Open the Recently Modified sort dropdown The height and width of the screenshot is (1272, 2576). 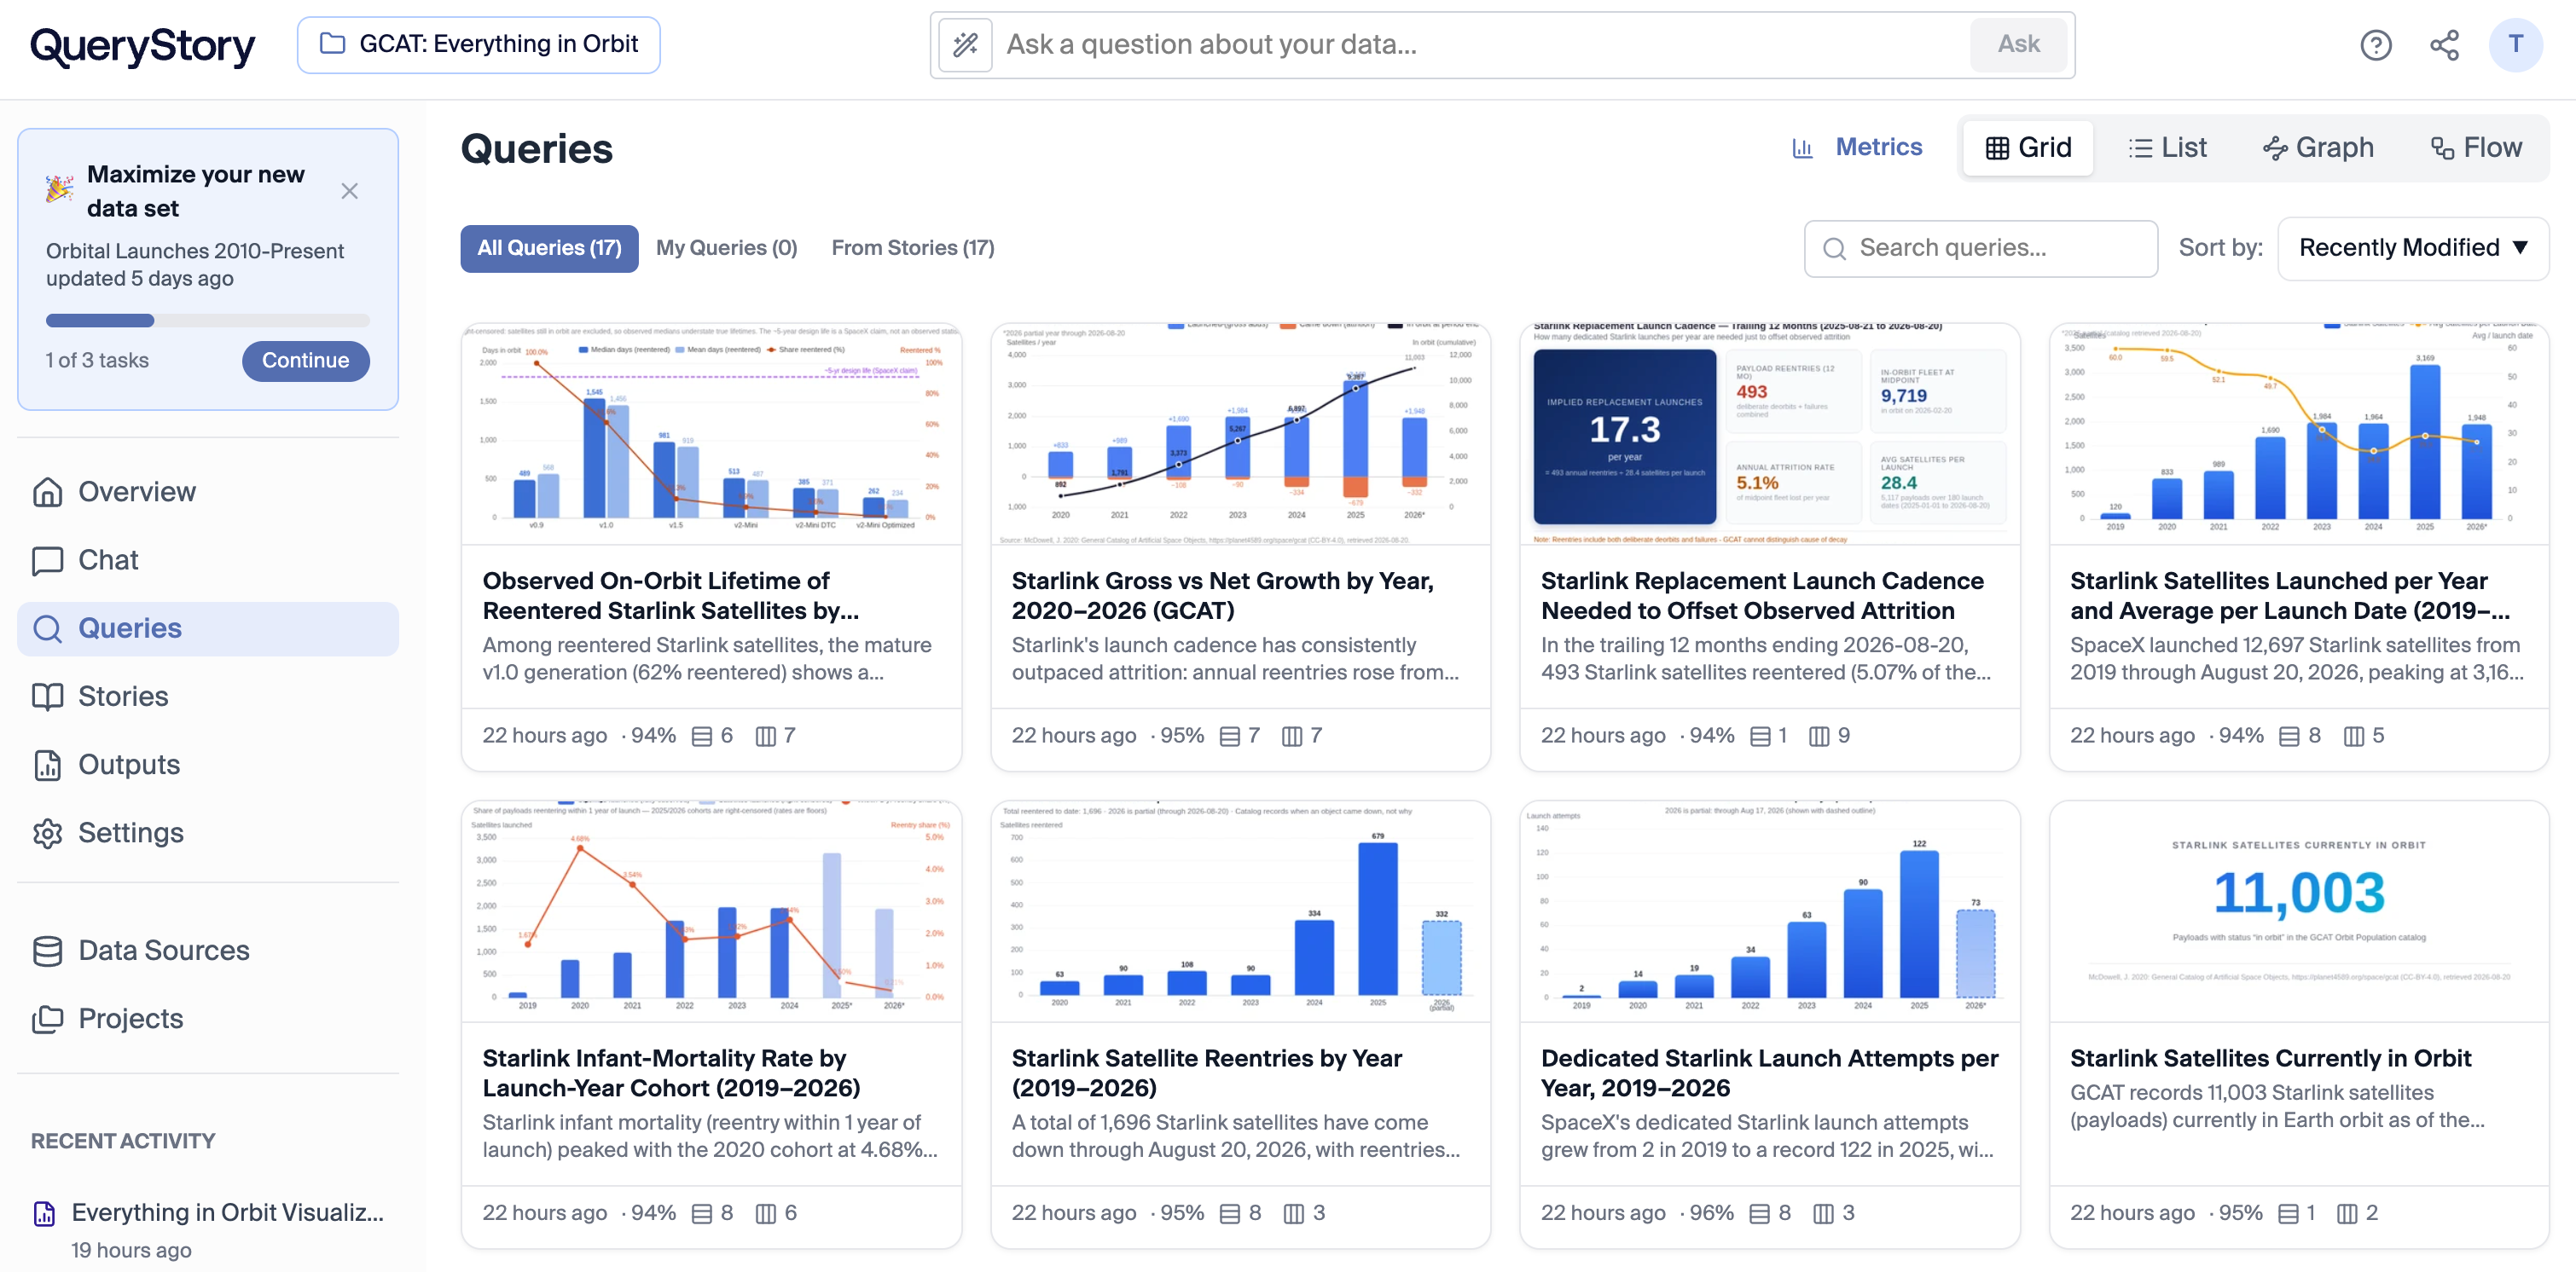[2412, 249]
